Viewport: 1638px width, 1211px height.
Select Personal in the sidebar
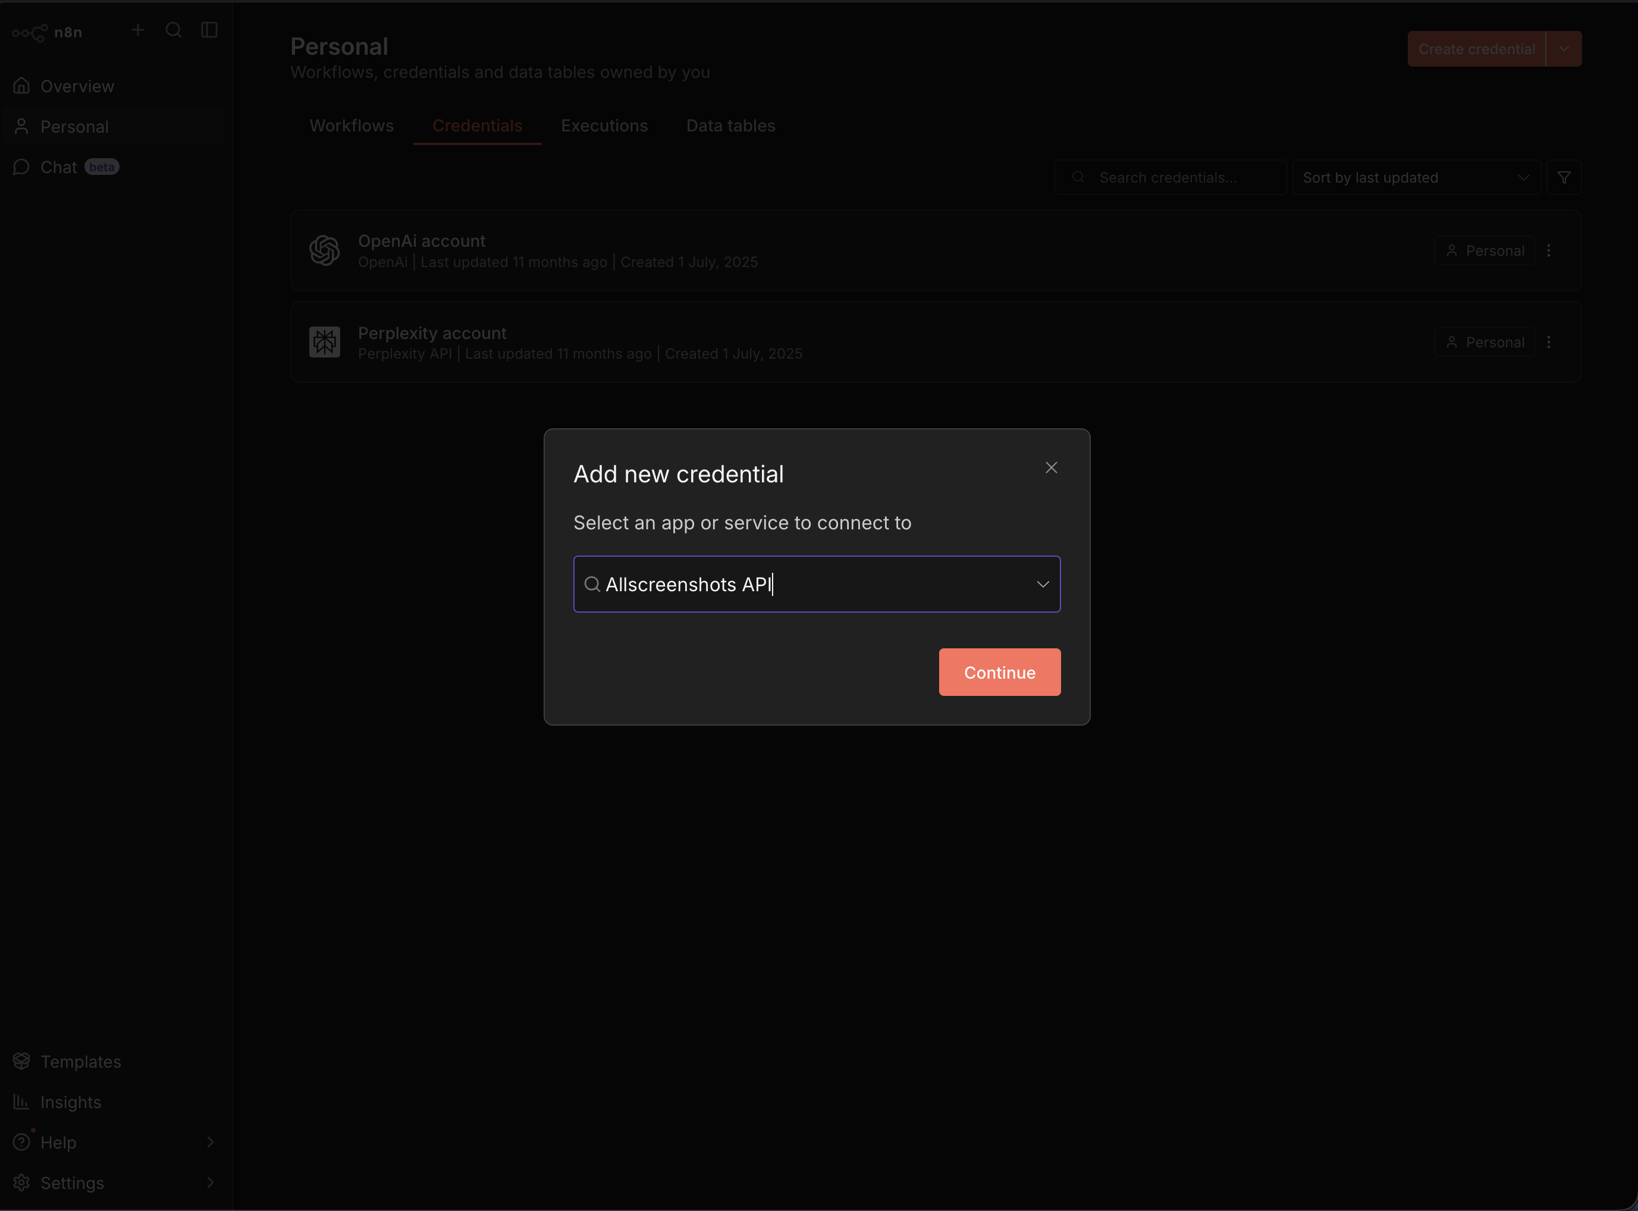[x=113, y=127]
